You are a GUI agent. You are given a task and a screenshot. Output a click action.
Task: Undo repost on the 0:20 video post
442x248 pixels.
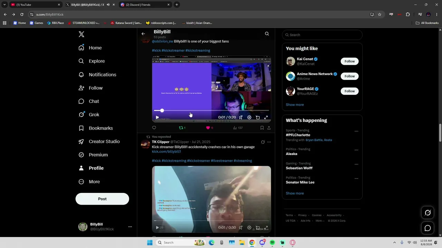pyautogui.click(x=182, y=128)
